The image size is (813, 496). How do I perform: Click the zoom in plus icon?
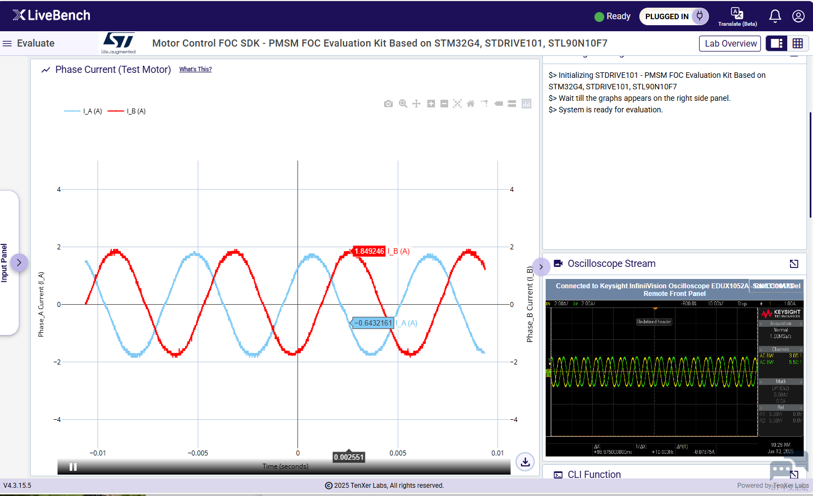click(431, 104)
